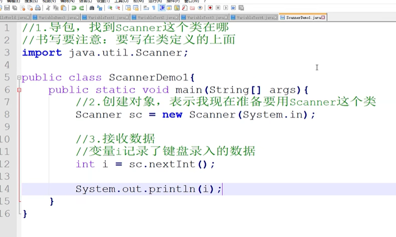This screenshot has width=396, height=237.
Task: Open the 插件(P) Plugins menu
Action: point(173,1)
